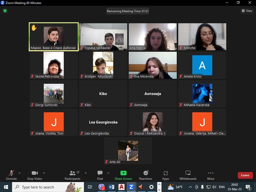Open the Whiteboards tool
The image size is (256, 192).
click(x=188, y=175)
